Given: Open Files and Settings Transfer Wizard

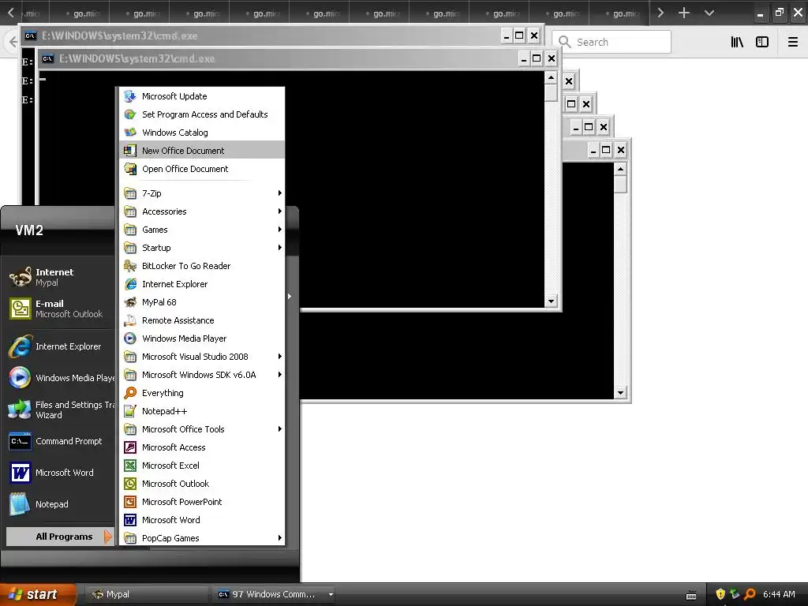Looking at the screenshot, I should [60, 410].
